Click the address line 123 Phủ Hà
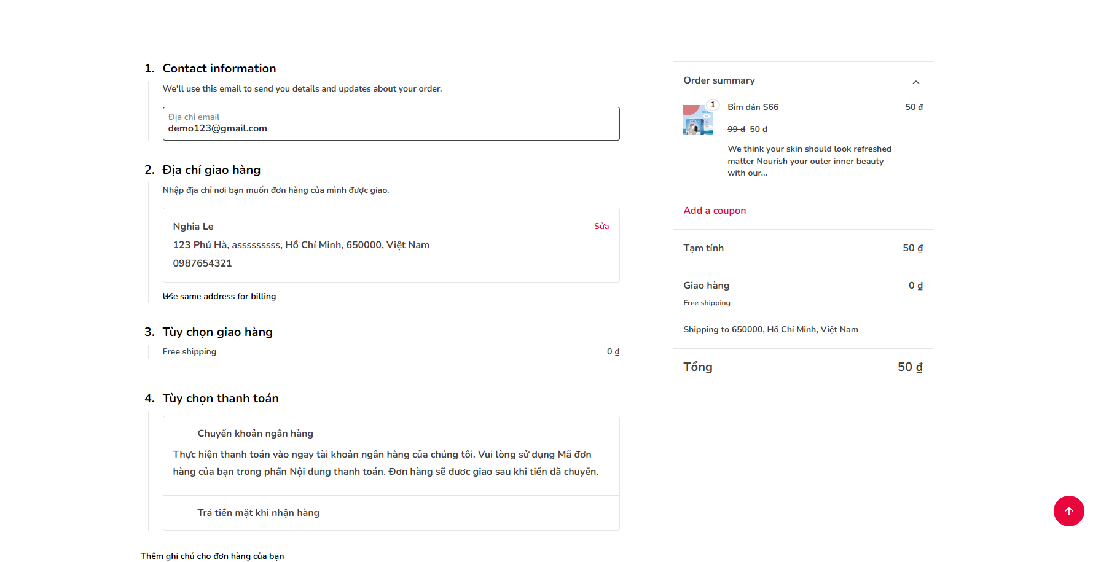Screen dimensions: 1101x562 tap(301, 245)
